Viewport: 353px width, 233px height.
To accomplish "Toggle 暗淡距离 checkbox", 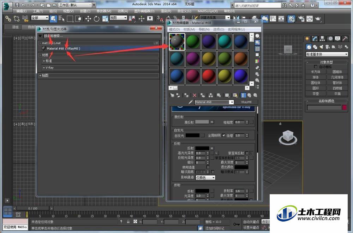I will (x=213, y=172).
